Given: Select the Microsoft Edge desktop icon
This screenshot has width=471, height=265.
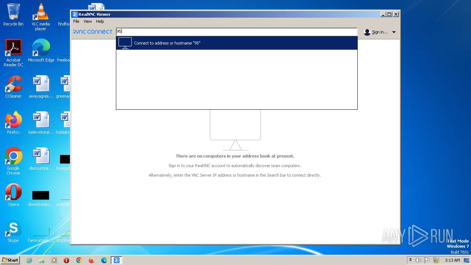Looking at the screenshot, I should click(x=41, y=51).
